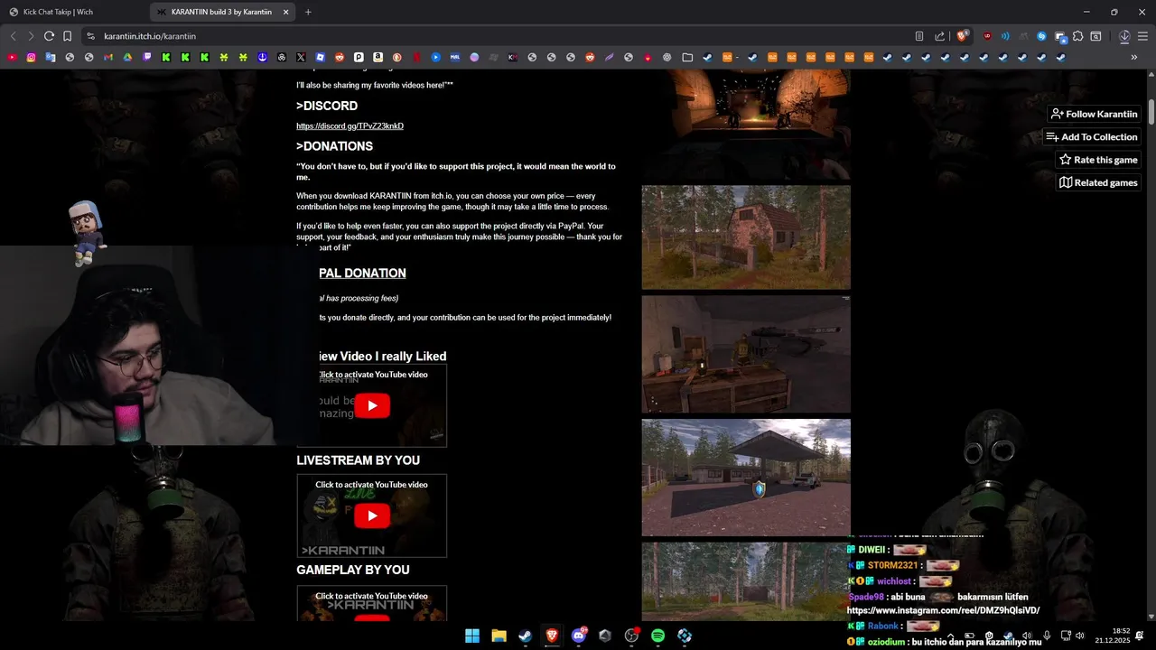
Task: Open the extensions puzzle-piece menu
Action: click(x=1078, y=36)
